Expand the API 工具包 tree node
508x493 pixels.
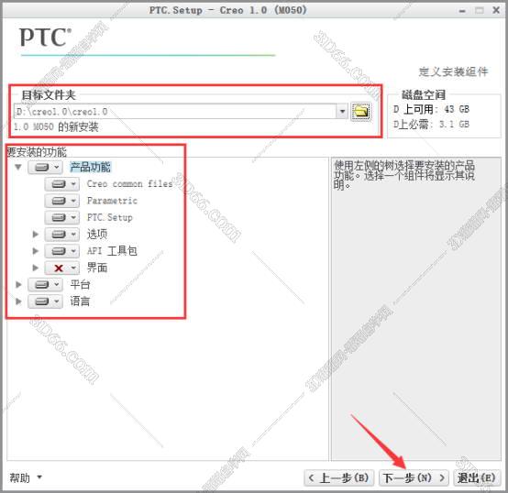(x=36, y=251)
